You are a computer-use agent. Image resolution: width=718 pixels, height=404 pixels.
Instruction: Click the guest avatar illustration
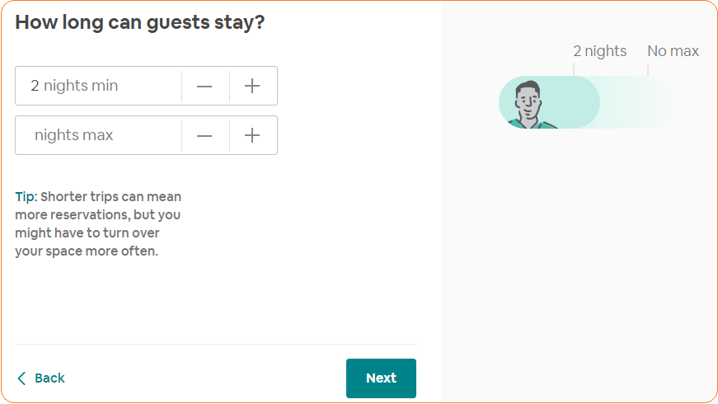528,105
